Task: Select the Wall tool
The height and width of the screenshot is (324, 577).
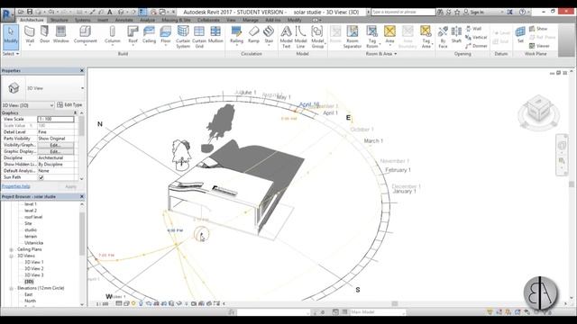Action: tap(30, 35)
